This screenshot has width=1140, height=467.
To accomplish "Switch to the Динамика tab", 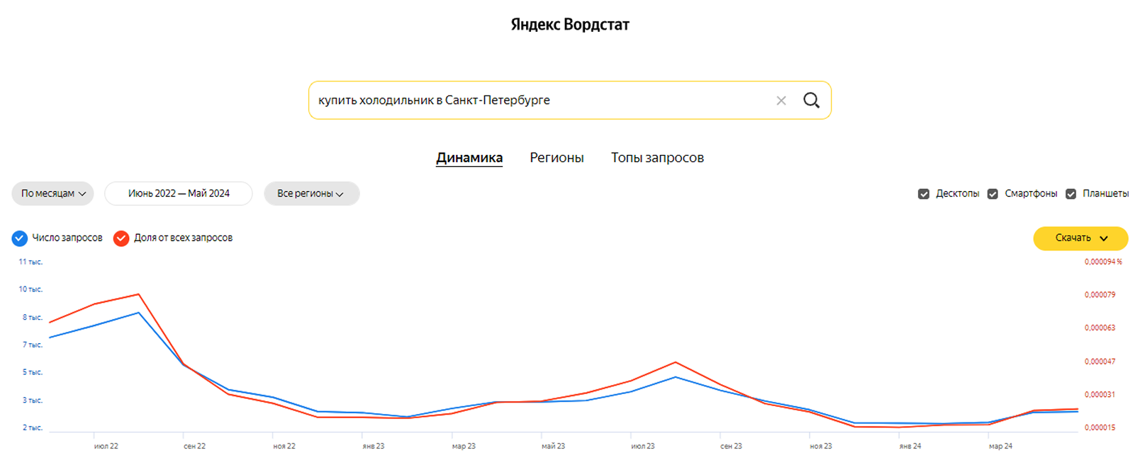I will coord(469,158).
